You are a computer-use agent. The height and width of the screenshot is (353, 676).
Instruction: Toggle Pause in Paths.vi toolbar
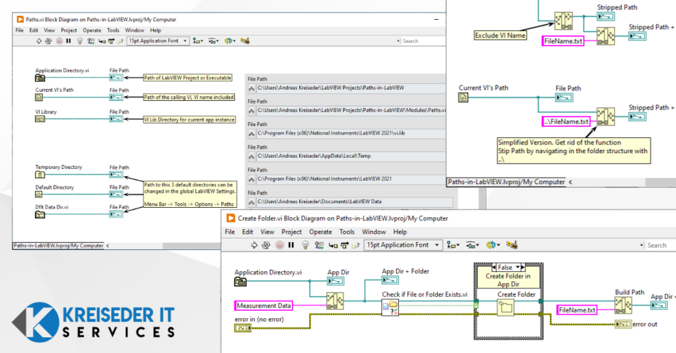click(x=69, y=41)
